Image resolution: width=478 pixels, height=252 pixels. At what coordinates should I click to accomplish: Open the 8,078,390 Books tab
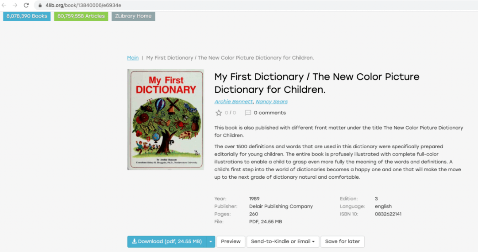(x=27, y=16)
